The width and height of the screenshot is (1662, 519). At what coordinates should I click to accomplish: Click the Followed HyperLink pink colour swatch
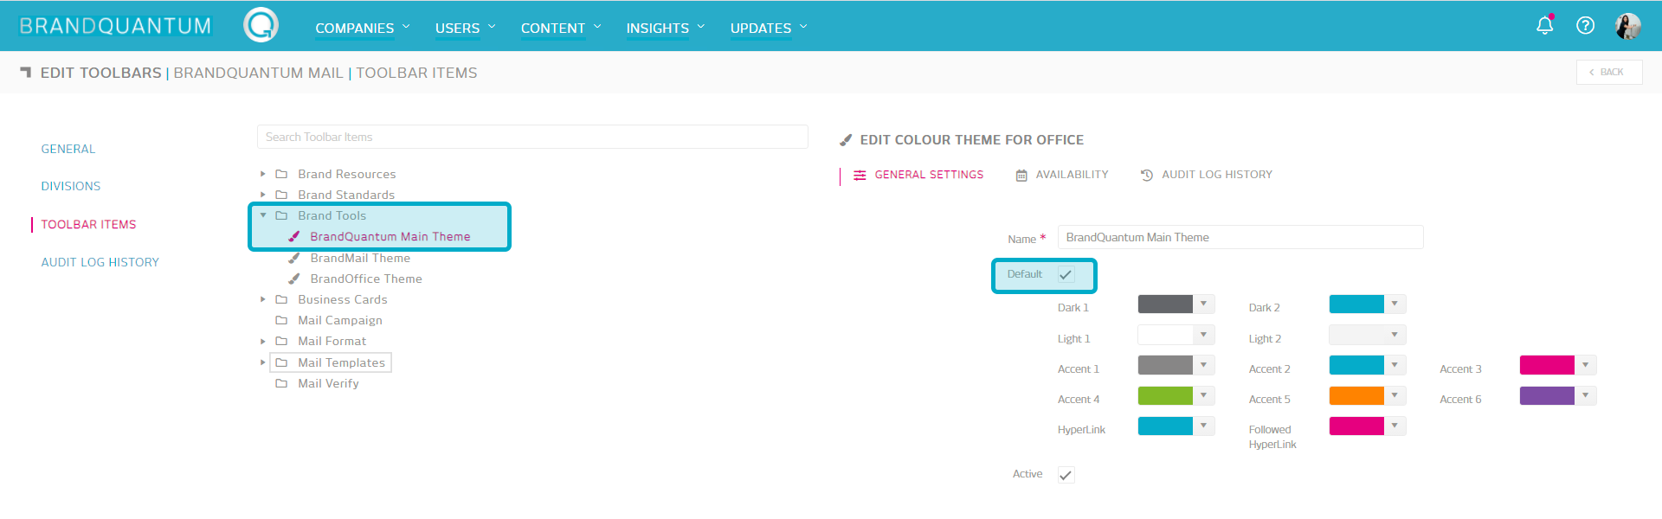[x=1356, y=426]
